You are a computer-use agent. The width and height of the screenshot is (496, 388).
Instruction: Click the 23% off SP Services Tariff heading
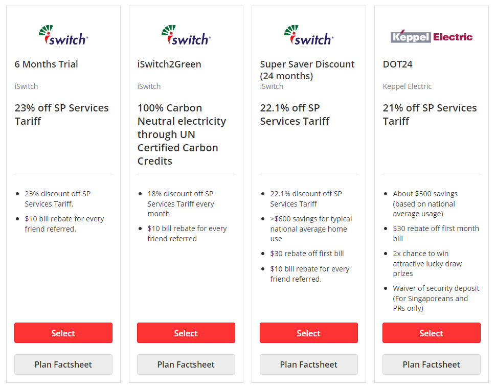61,115
